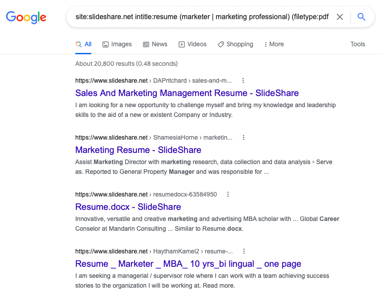Select the All results tab
Viewport: 383px width, 297px height.
(x=84, y=44)
